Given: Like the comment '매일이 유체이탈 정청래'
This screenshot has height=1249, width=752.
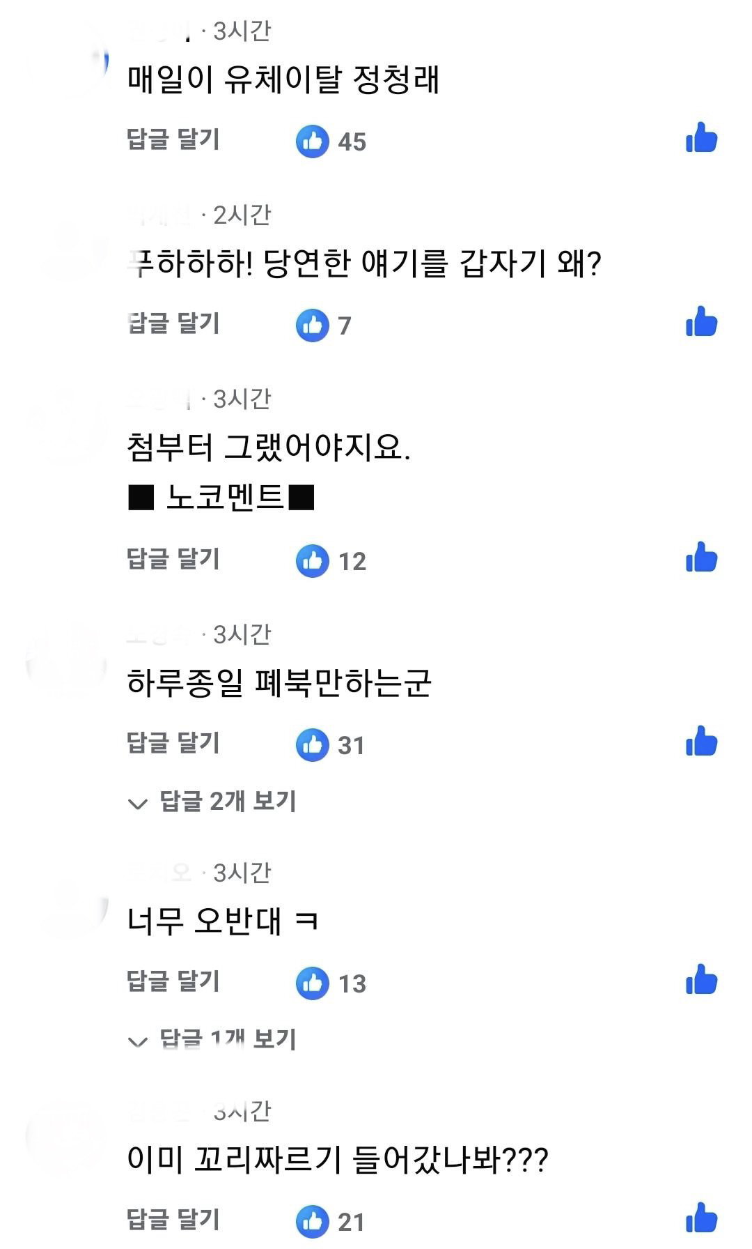Looking at the screenshot, I should [x=701, y=138].
